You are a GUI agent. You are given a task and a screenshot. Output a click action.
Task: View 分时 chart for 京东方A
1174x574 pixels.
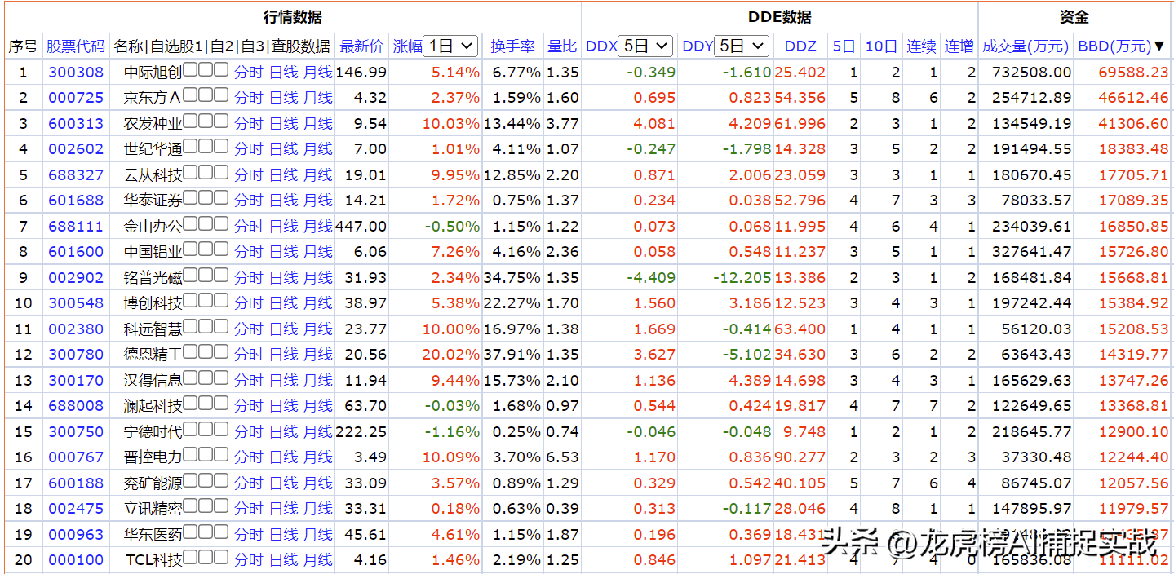(248, 98)
